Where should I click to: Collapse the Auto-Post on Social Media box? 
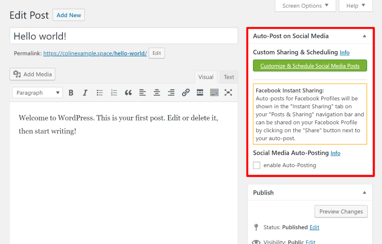[x=364, y=36]
